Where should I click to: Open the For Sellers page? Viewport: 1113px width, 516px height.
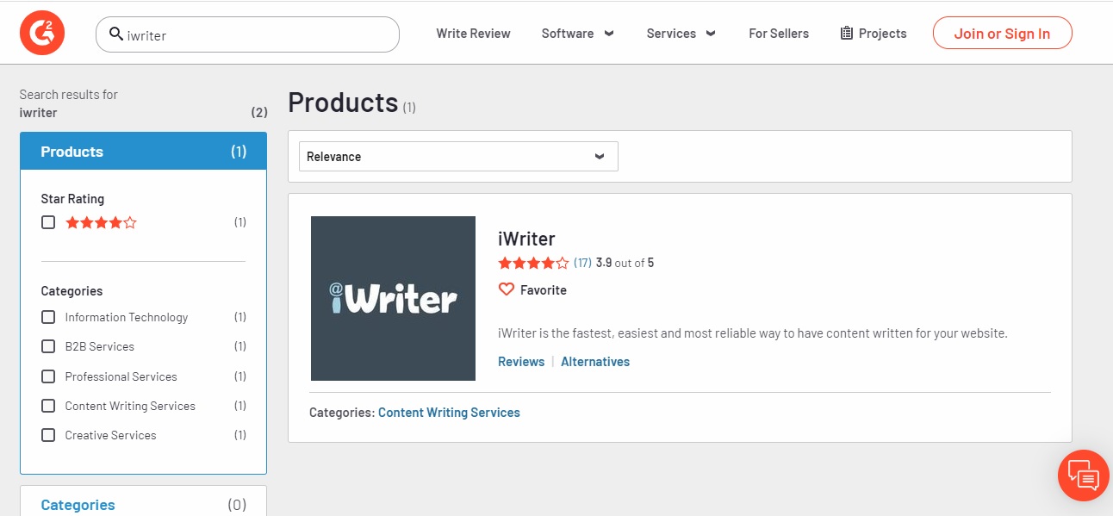click(779, 34)
